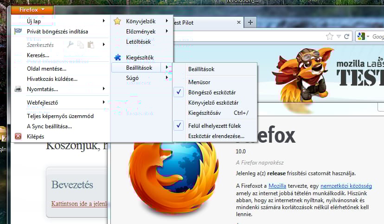Click the copy icon in Szerkesztés row

81,45
